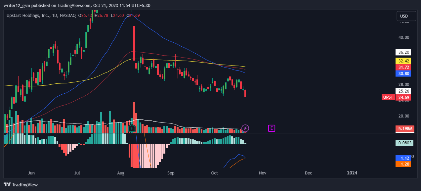The image size is (421, 191).
Task: Click the H26.78 high value
Action: [x=102, y=15]
